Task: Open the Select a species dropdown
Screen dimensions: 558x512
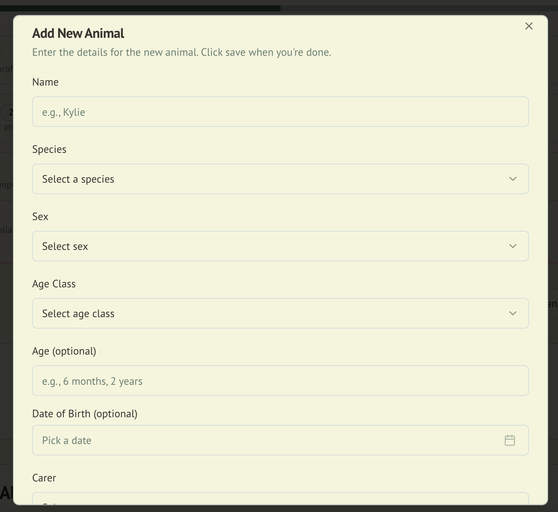Action: [x=268, y=179]
